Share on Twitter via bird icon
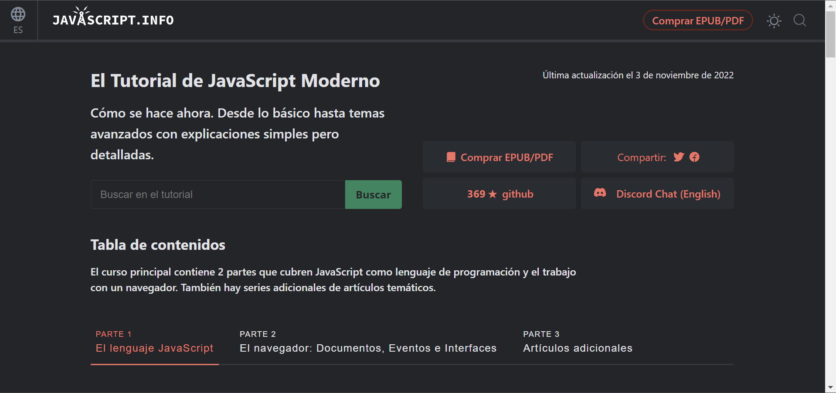 click(x=679, y=157)
